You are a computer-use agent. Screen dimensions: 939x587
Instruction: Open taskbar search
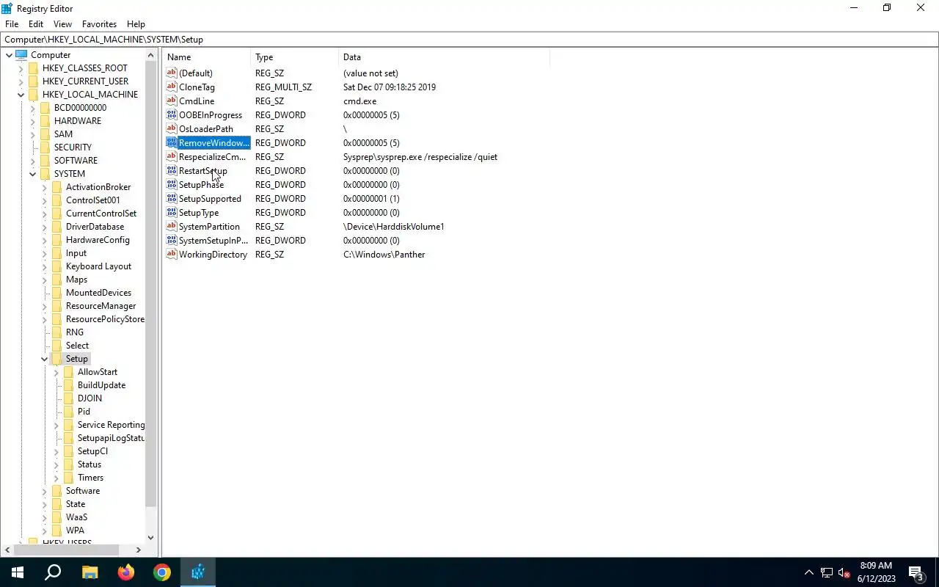pyautogui.click(x=53, y=572)
